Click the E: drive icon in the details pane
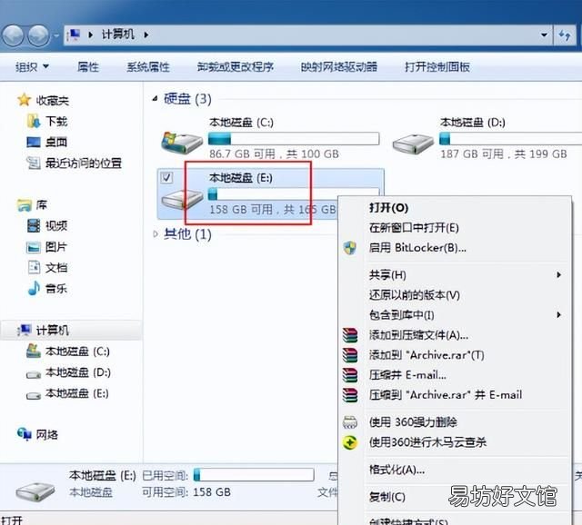 (35, 490)
